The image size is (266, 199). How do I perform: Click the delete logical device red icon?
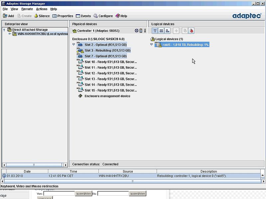191,31
